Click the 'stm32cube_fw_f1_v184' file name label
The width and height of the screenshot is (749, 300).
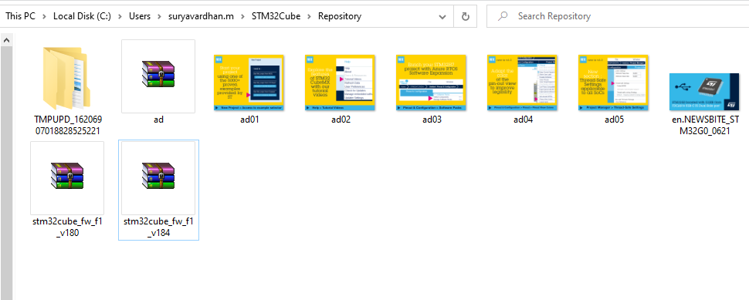point(158,227)
